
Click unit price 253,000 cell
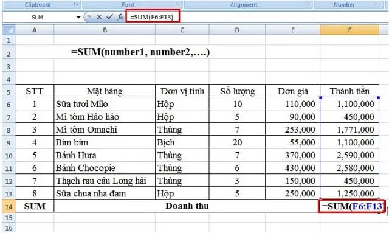(293, 130)
